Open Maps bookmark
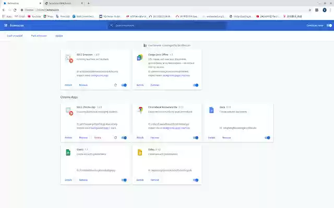Image resolution: width=334 pixels, height=208 pixels. pyautogui.click(x=49, y=16)
